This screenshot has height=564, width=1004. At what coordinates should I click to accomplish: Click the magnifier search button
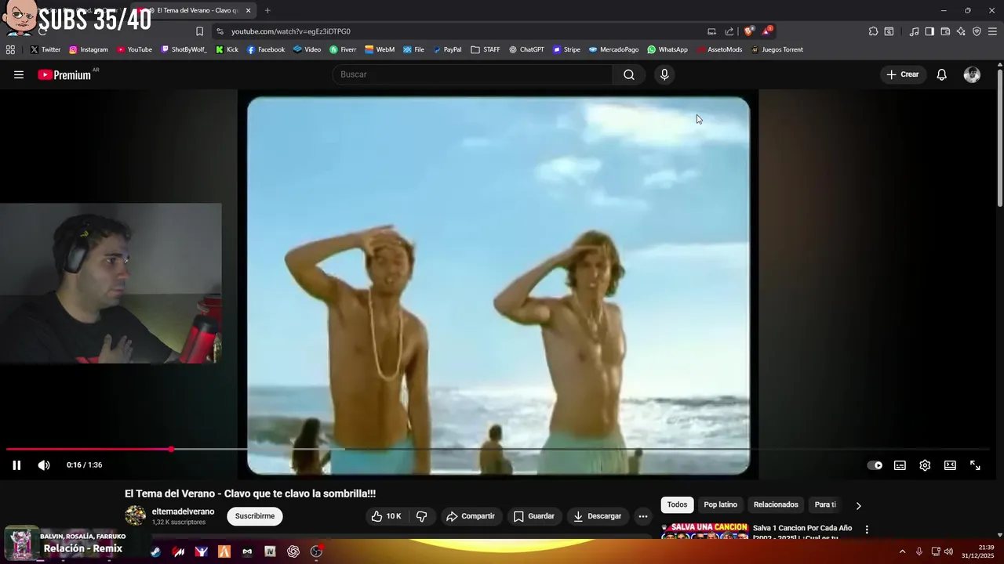point(629,74)
